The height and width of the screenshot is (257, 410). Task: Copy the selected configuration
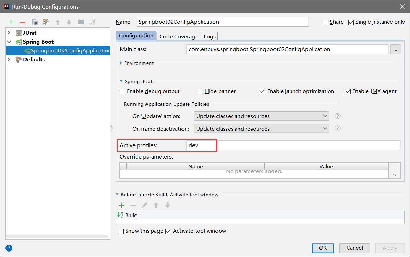(x=35, y=22)
